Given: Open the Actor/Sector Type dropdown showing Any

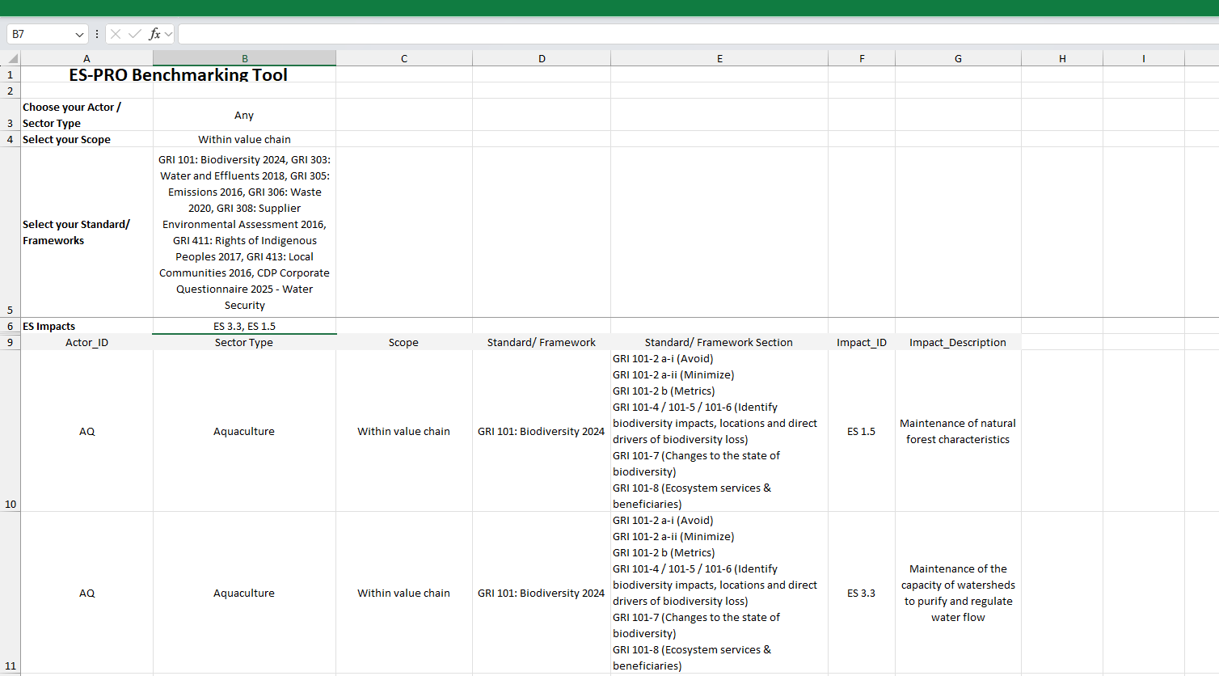Looking at the screenshot, I should pyautogui.click(x=244, y=115).
